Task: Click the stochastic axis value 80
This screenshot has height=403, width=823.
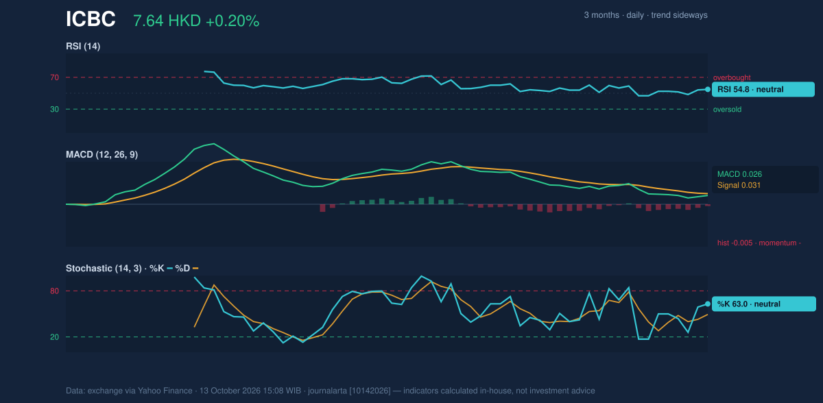Action: pos(55,291)
